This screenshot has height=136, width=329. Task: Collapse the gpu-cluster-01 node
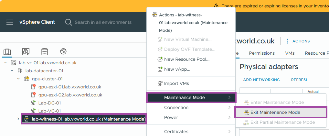(18, 79)
